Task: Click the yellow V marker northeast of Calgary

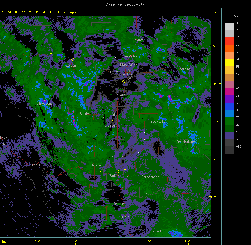Action: coord(125,170)
